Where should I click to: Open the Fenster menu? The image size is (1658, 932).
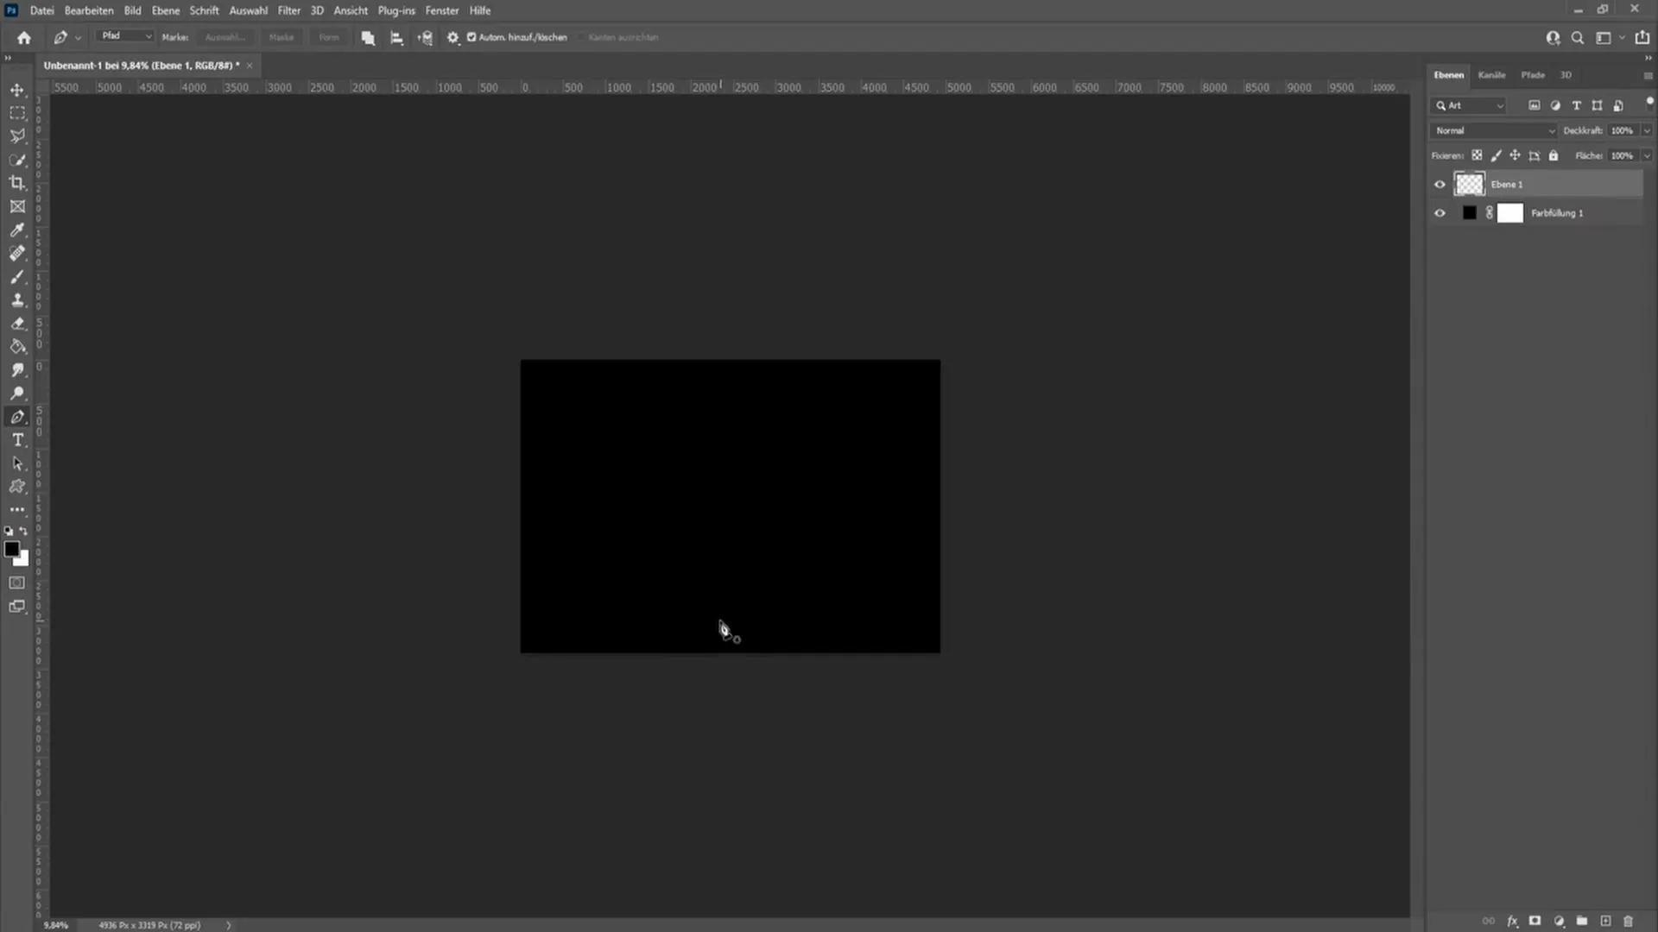click(x=442, y=10)
